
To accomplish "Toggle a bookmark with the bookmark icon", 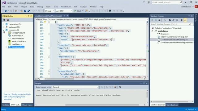I will 110,11.
